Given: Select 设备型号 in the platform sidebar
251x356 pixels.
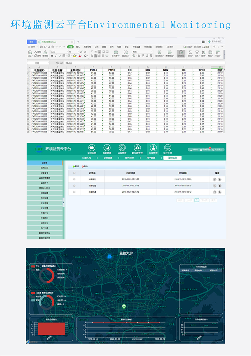Looking at the screenshot, I should 45,173.
